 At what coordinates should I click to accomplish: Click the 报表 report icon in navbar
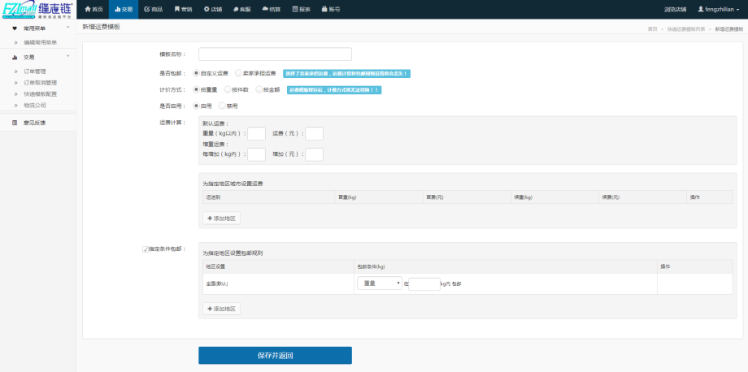(x=295, y=9)
